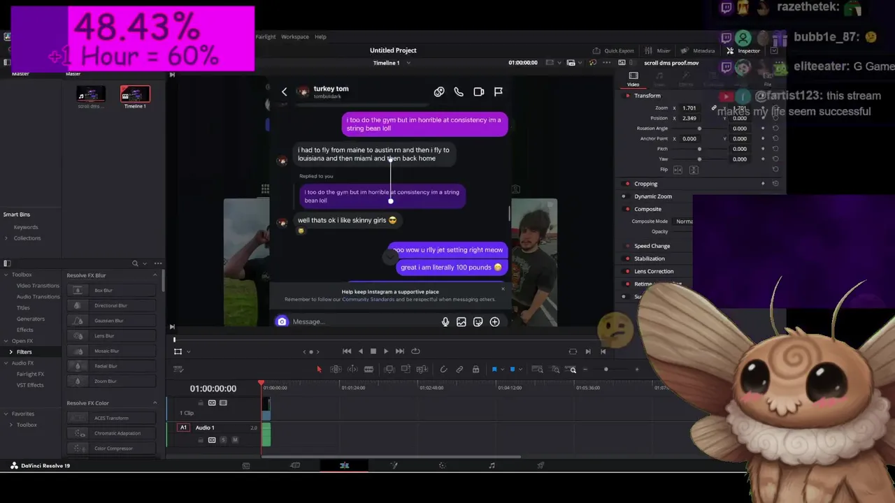Collapse the Toolbox tree chevron
Viewport: 895px width, 503px height.
coord(6,275)
